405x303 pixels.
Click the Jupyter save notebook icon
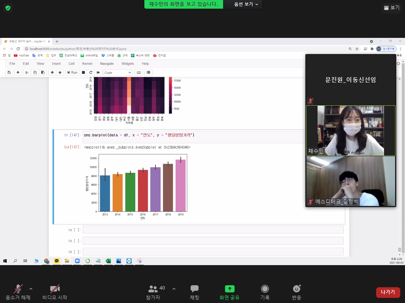[x=9, y=73]
